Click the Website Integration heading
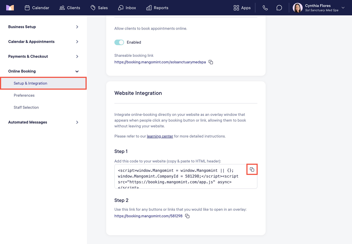The height and width of the screenshot is (244, 352). coord(138,93)
